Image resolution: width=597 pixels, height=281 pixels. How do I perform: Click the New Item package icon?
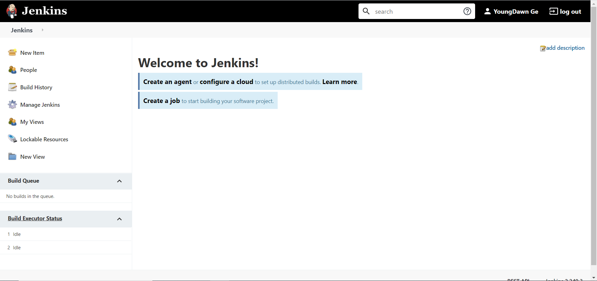click(12, 53)
